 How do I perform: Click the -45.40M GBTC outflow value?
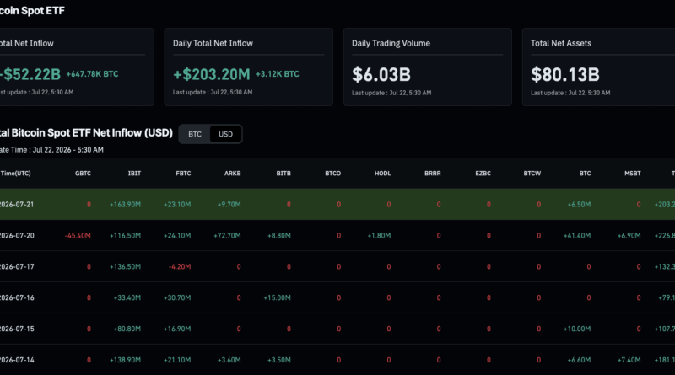pyautogui.click(x=78, y=236)
